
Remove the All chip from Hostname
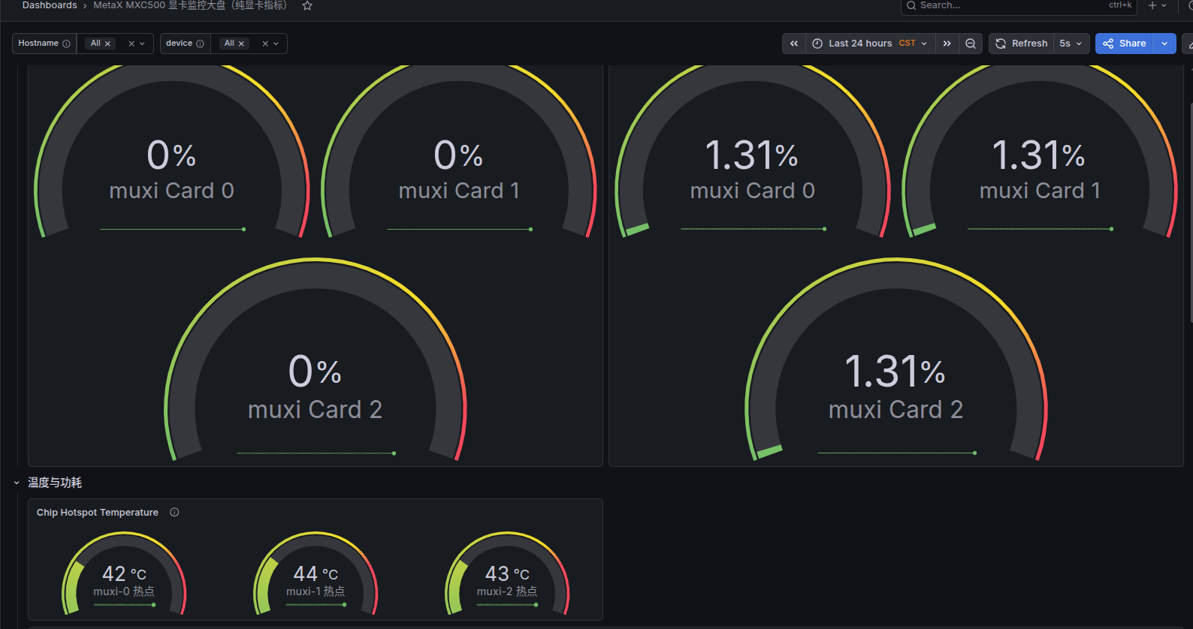pos(107,44)
